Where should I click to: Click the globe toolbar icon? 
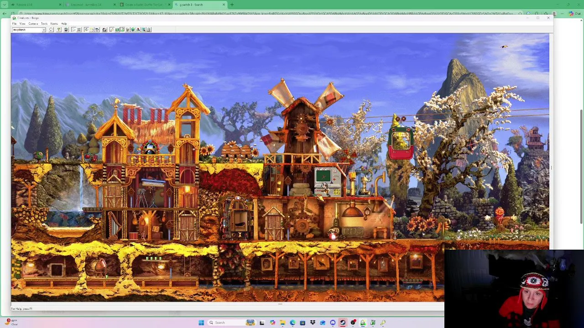[66, 30]
